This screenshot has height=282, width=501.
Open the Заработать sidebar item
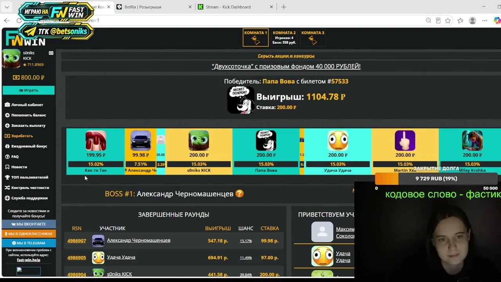[19, 136]
